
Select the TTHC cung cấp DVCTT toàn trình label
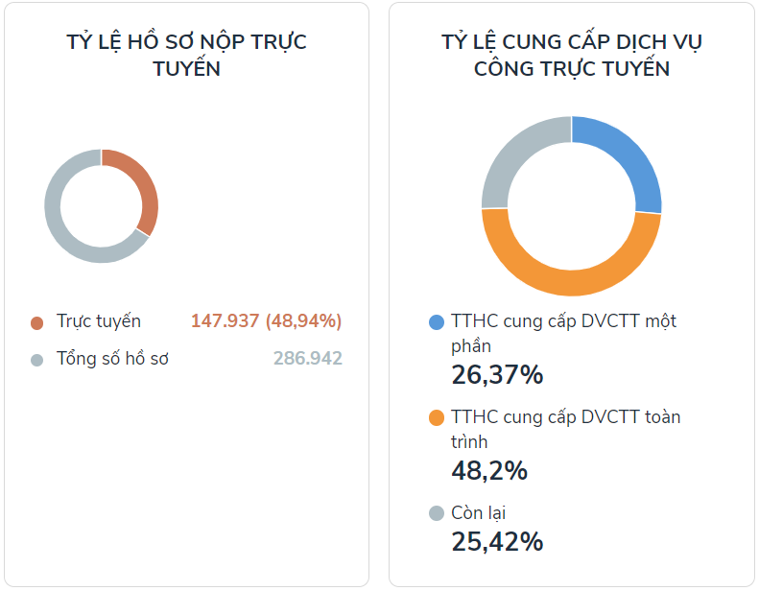pos(565,429)
